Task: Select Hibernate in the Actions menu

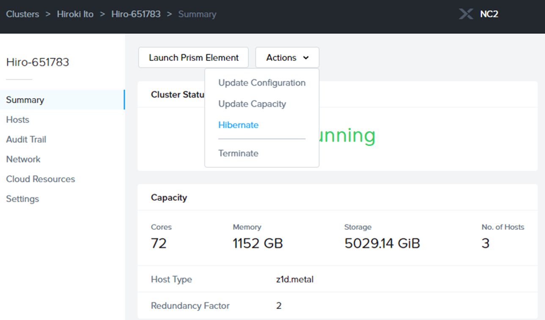Action: click(x=238, y=125)
